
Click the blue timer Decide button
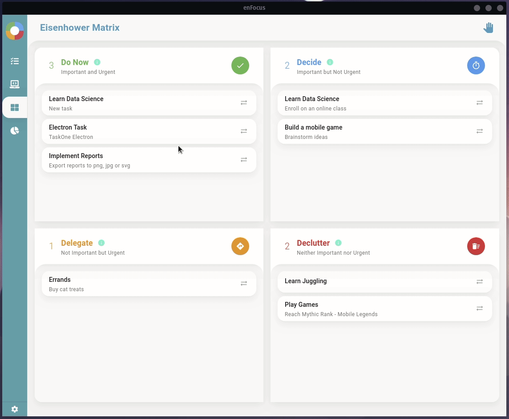coord(476,65)
